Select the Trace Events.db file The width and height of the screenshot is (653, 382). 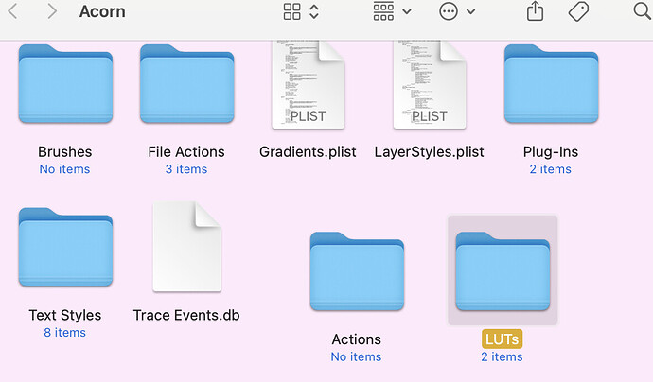pyautogui.click(x=186, y=248)
